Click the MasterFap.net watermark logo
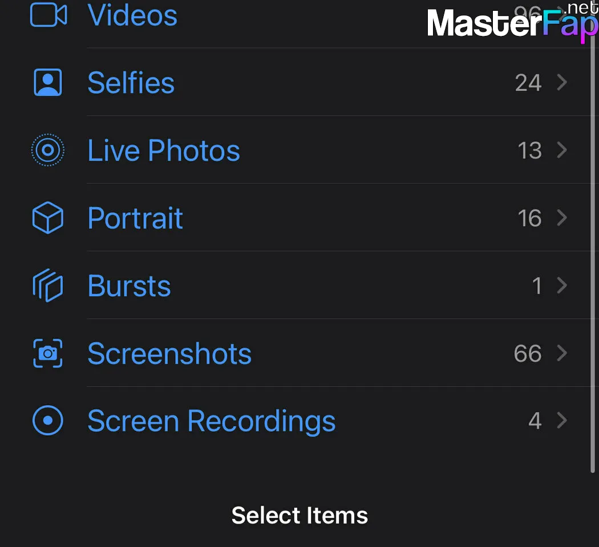This screenshot has height=547, width=599. (513, 21)
